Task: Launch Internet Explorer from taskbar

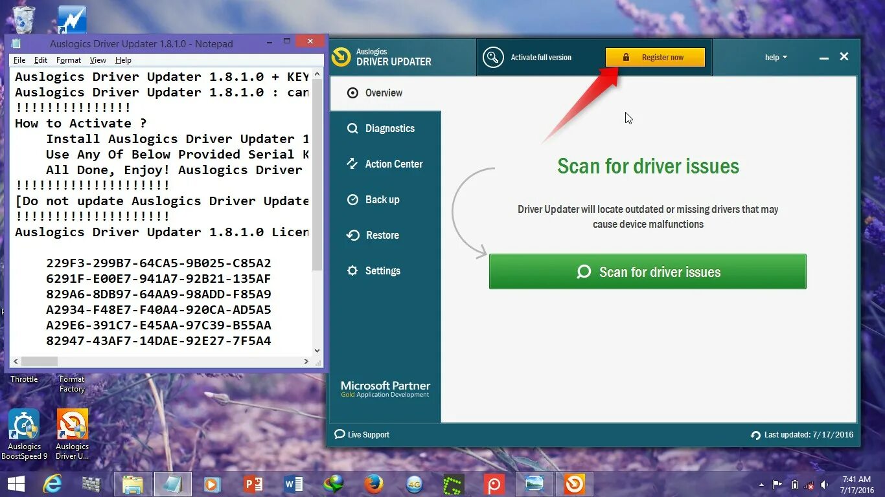Action: point(54,484)
